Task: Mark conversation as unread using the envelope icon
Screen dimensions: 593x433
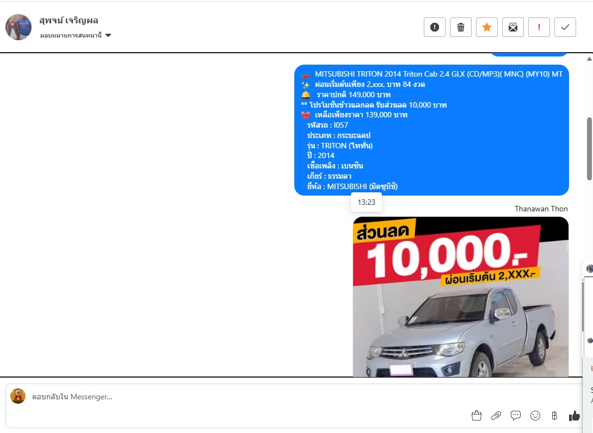Action: pyautogui.click(x=513, y=27)
